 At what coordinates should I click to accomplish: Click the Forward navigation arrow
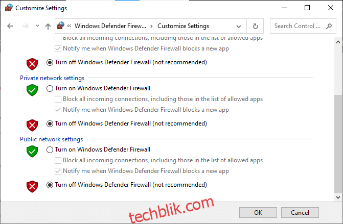point(26,26)
